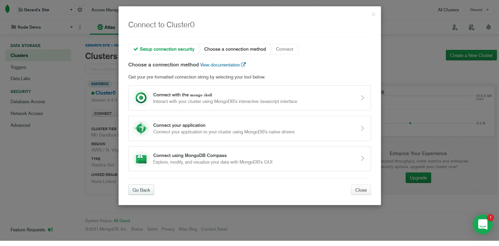The image size is (499, 246).
Task: Open Access Manager menu
Action: 105,10
